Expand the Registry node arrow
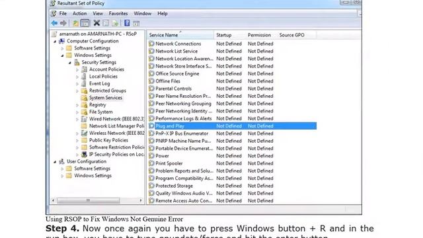The image size is (423, 238). (77, 105)
